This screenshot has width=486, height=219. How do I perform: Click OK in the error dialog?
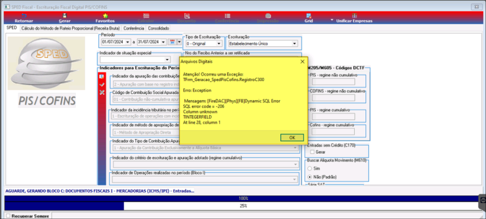[292, 138]
